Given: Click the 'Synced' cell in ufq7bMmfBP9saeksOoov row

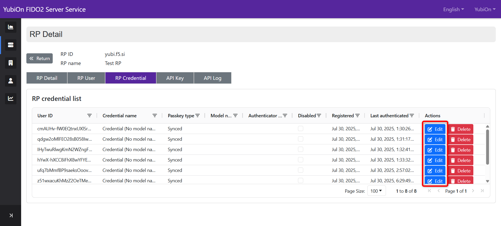Looking at the screenshot, I should pyautogui.click(x=175, y=170).
